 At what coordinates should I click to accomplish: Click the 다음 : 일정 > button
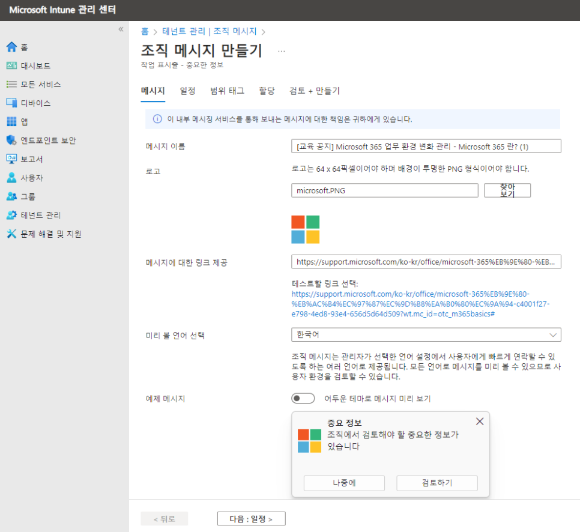[251, 519]
